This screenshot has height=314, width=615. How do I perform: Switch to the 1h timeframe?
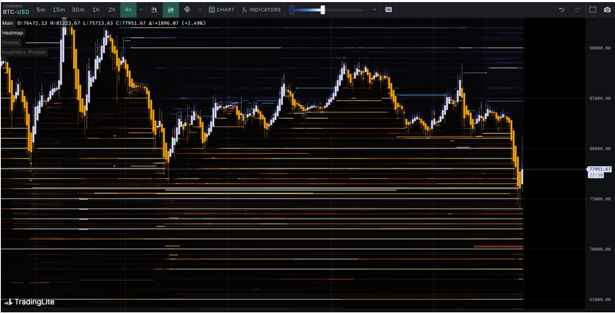tap(96, 10)
